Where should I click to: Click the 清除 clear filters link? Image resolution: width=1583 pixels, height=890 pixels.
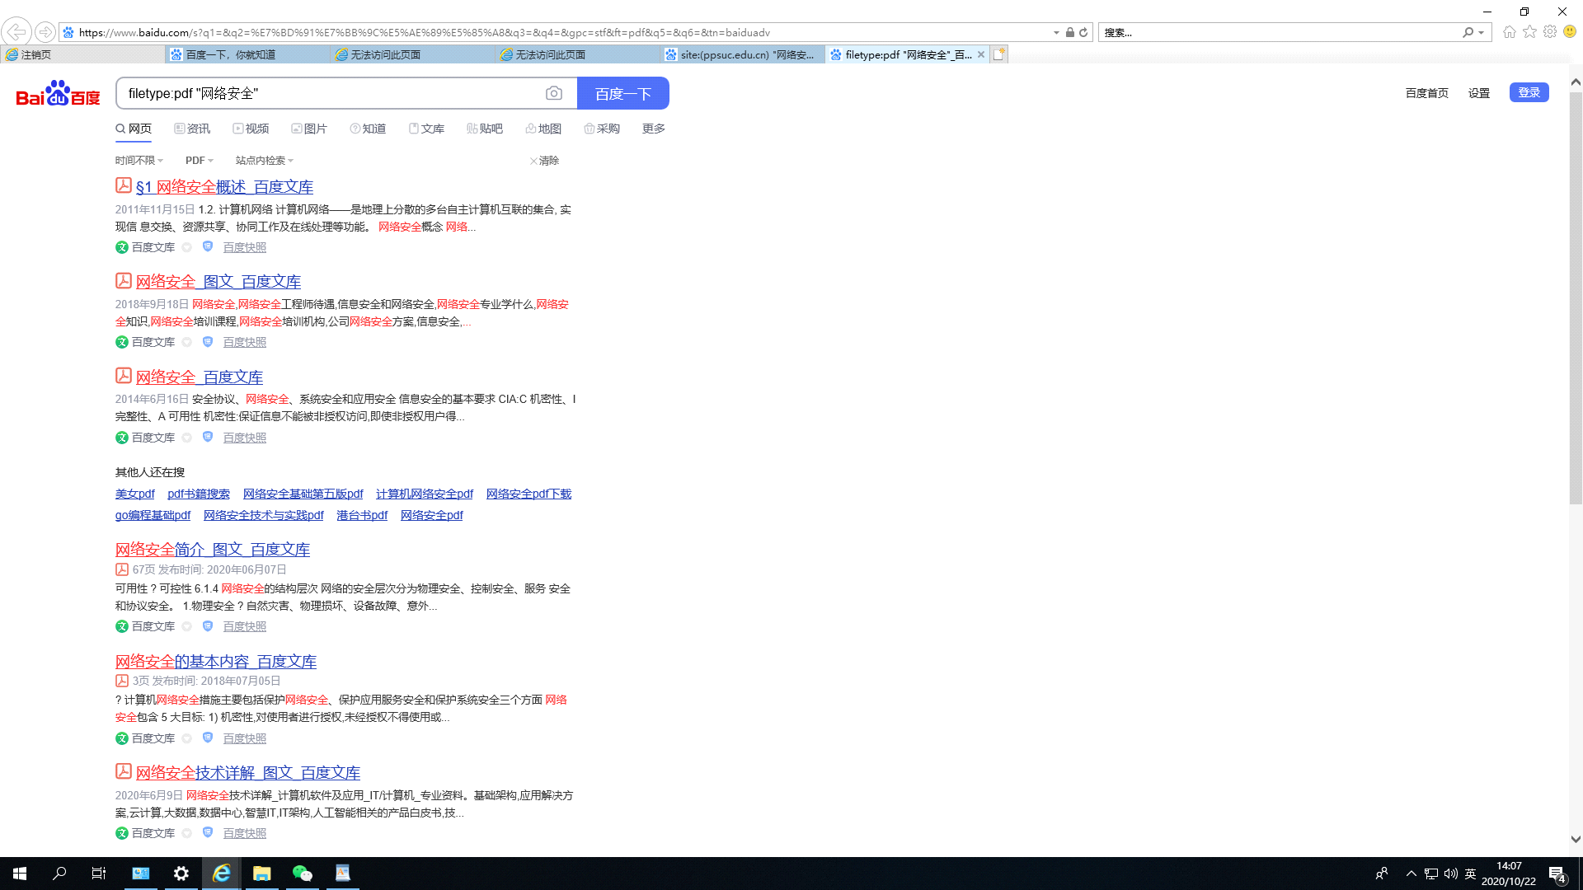tap(544, 161)
